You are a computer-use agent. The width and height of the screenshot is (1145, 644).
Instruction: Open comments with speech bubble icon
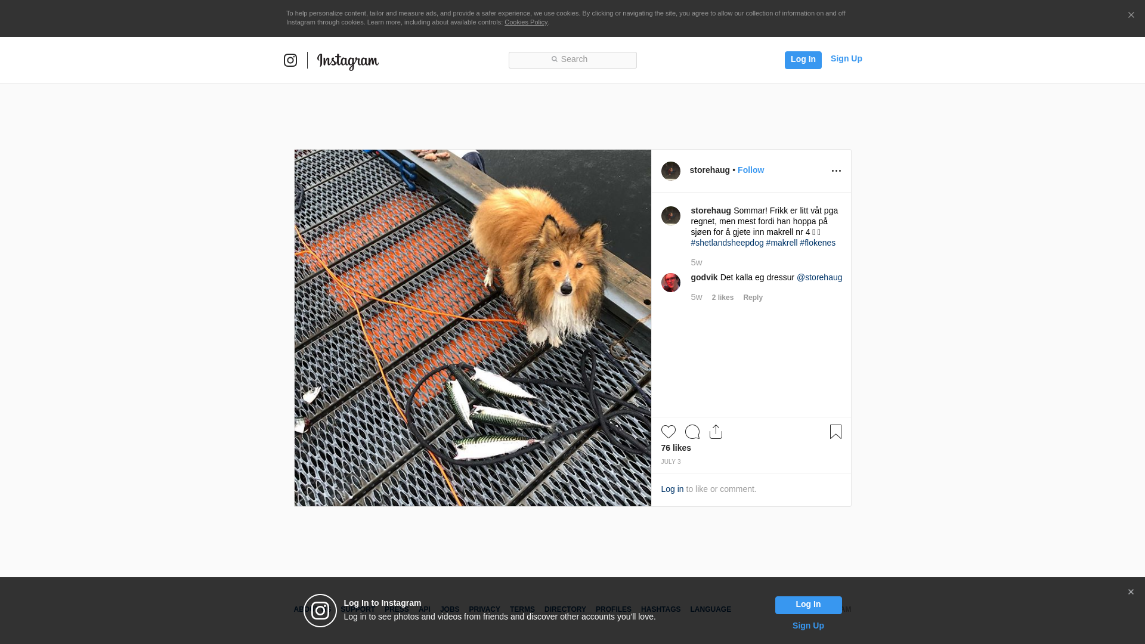pos(692,432)
